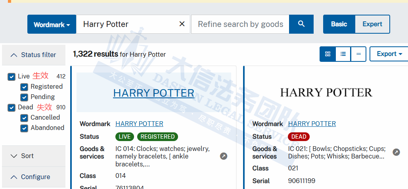Viewport: 408px width, 189px height.
Task: Click the Dead count 910
Action: coord(61,108)
